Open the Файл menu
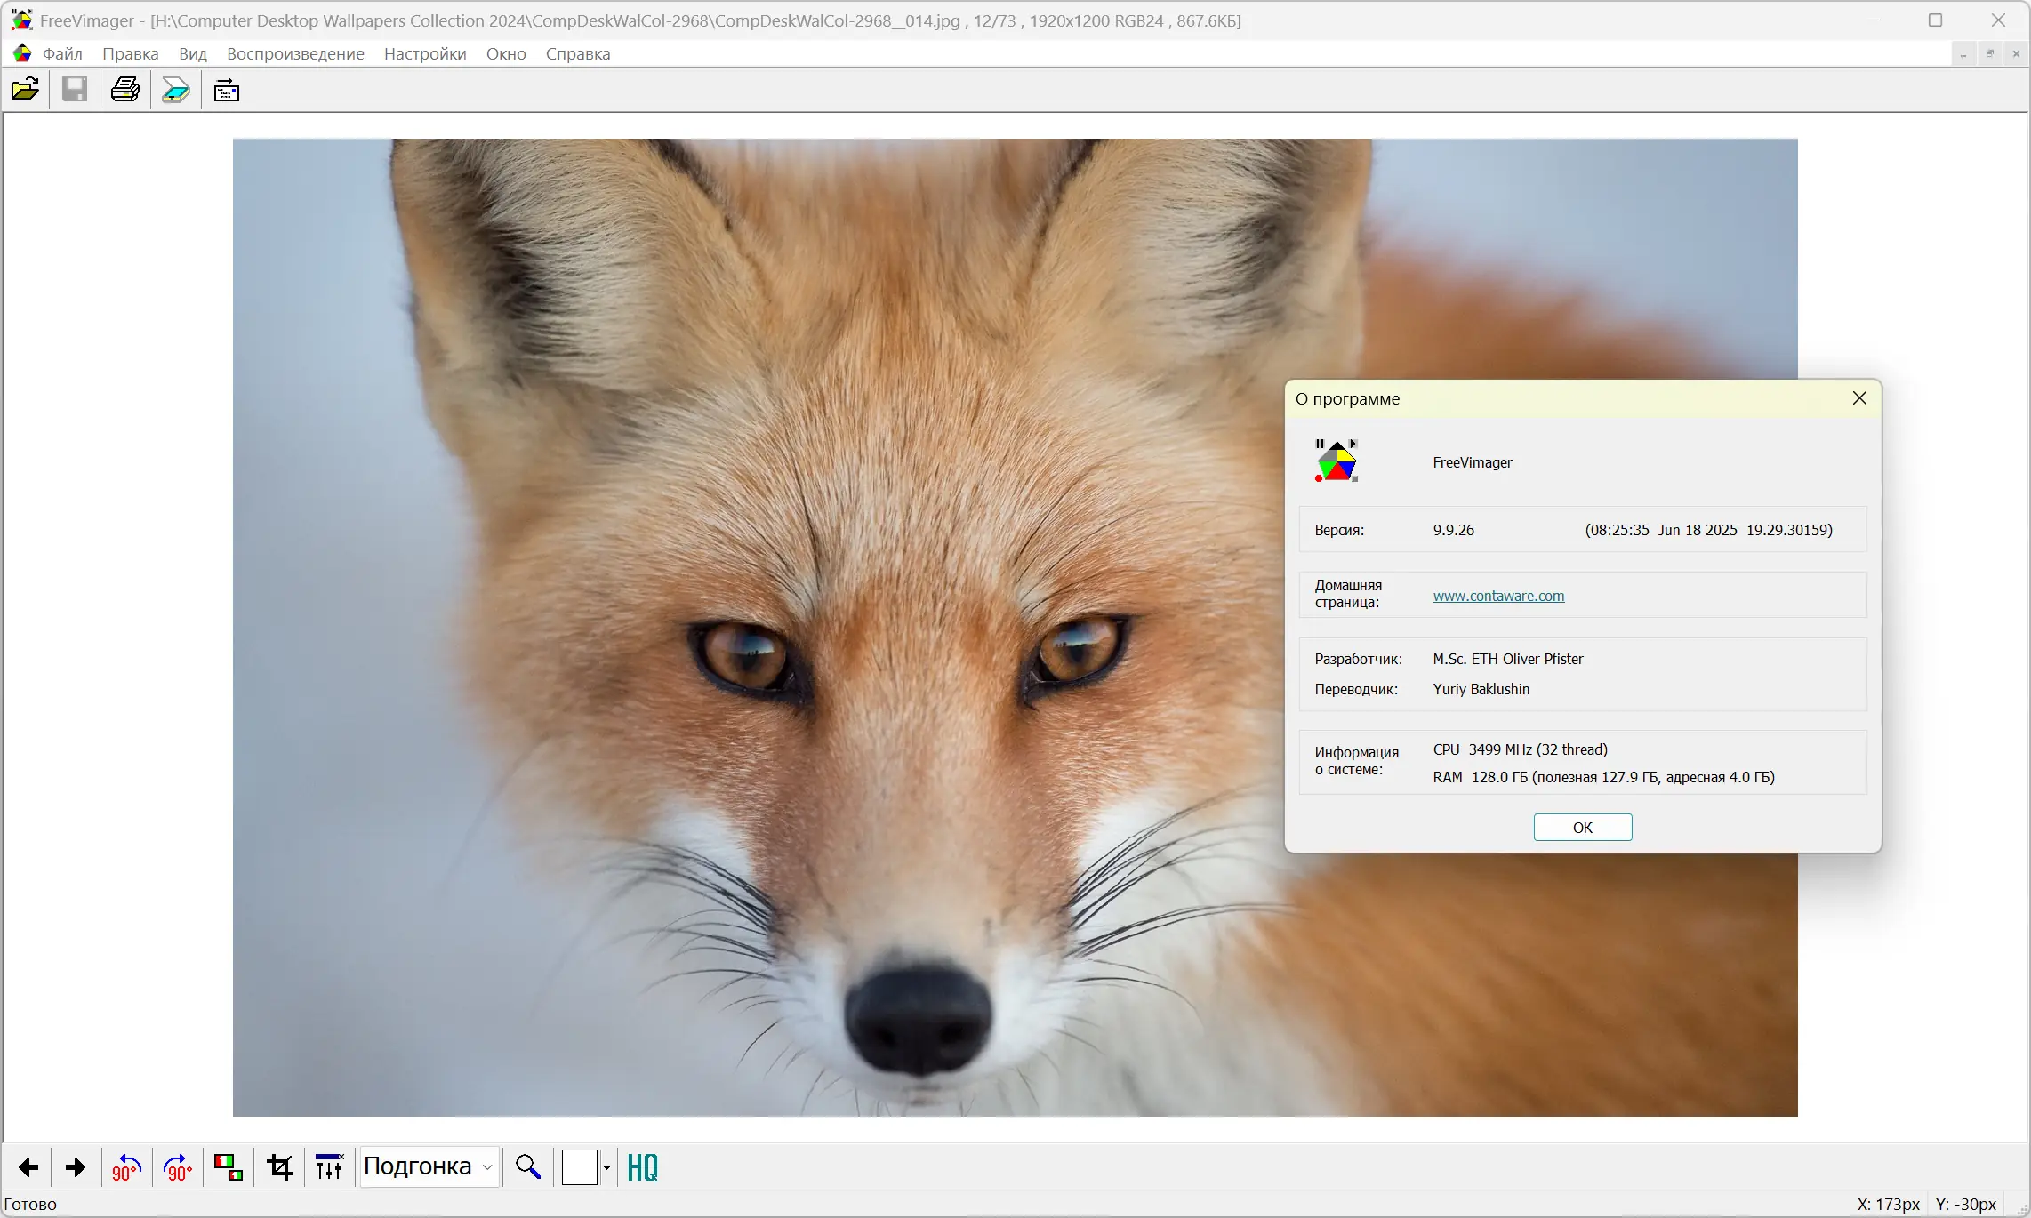Image resolution: width=2031 pixels, height=1218 pixels. coord(62,53)
